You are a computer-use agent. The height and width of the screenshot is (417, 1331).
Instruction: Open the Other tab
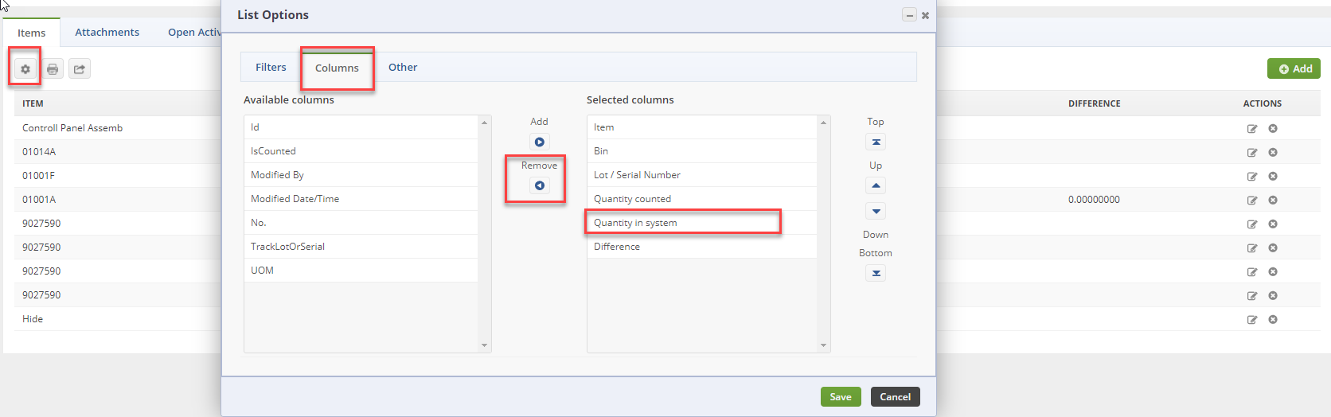(403, 68)
